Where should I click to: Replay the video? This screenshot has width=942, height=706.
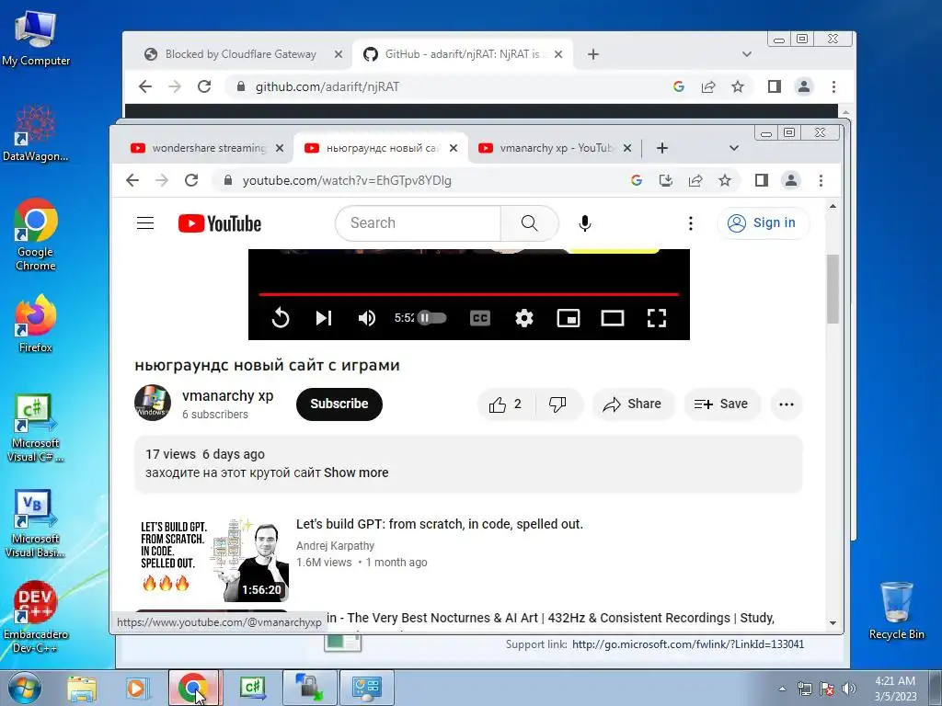coord(280,317)
